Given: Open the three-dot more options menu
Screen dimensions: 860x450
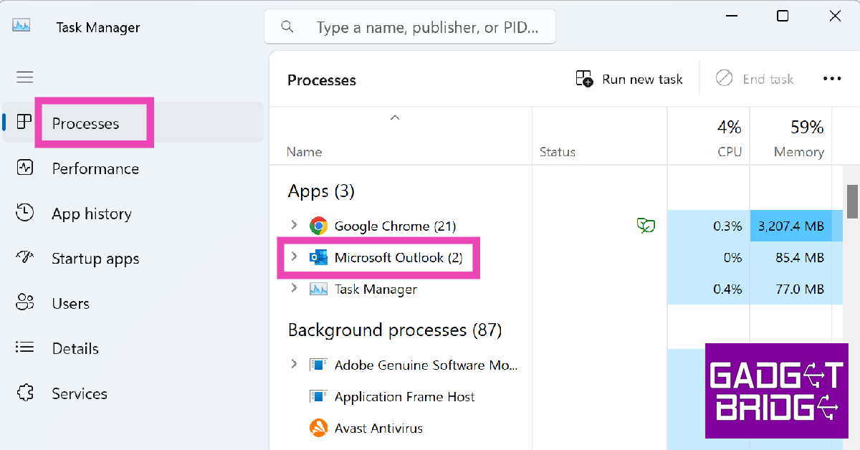Looking at the screenshot, I should 832,80.
